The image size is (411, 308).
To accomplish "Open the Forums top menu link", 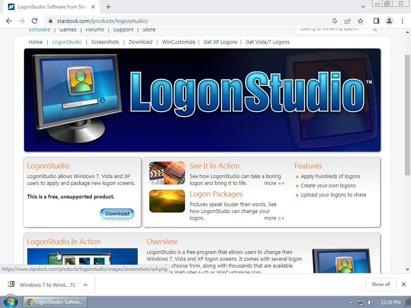I will [x=95, y=30].
